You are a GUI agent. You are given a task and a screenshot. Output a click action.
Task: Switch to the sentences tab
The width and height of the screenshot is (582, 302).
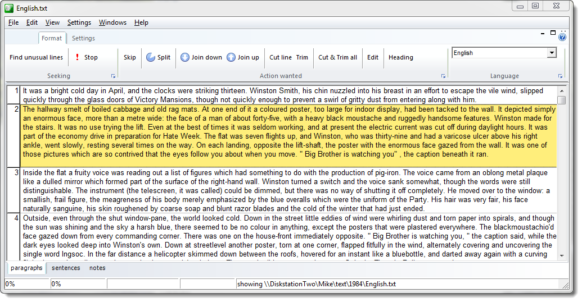pyautogui.click(x=66, y=268)
